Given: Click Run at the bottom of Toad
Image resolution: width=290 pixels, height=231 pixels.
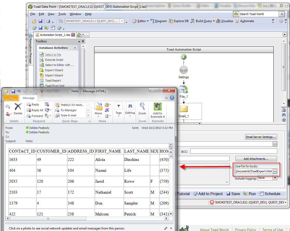Looking at the screenshot, I should click(250, 194).
